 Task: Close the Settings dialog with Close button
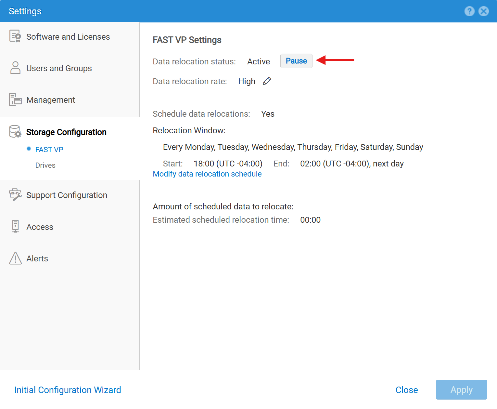point(406,390)
